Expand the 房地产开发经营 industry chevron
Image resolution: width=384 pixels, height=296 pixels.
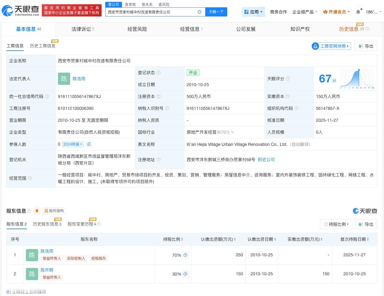click(232, 132)
